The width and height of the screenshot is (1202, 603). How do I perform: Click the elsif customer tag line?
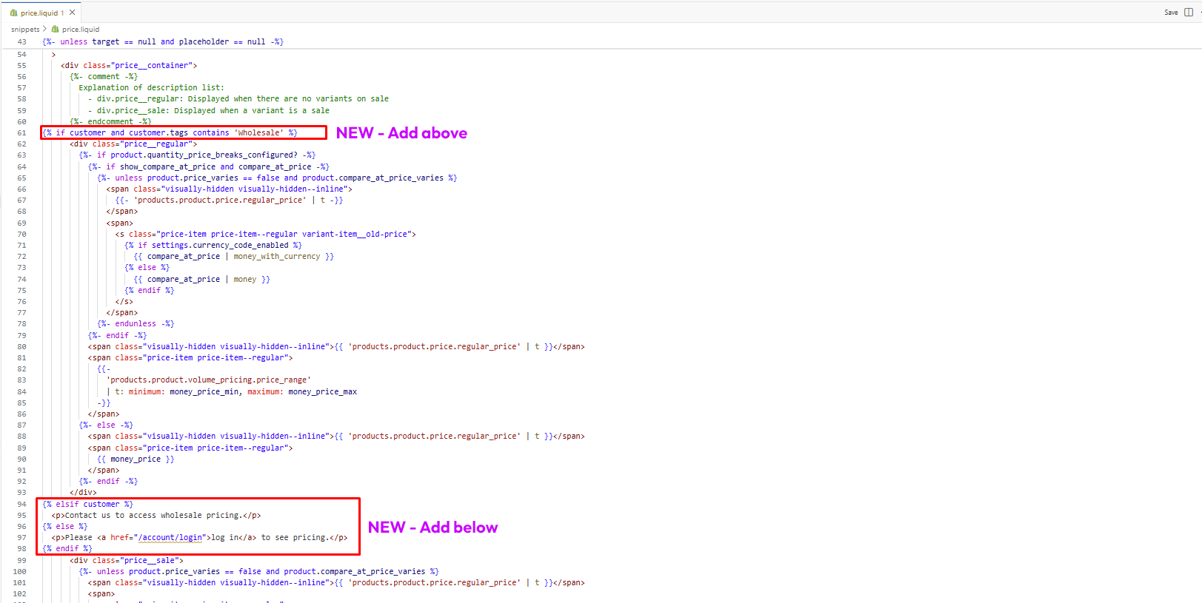coord(87,504)
